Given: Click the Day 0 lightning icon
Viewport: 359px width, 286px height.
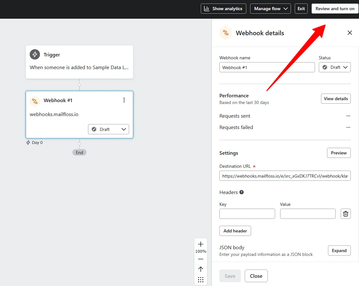Looking at the screenshot, I should (28, 143).
